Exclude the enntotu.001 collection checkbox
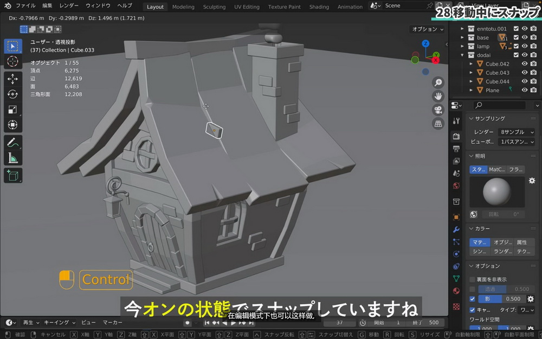542x339 pixels. click(x=516, y=29)
